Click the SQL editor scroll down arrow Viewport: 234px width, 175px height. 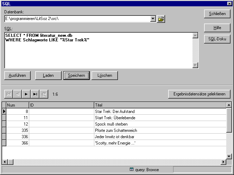(195, 65)
